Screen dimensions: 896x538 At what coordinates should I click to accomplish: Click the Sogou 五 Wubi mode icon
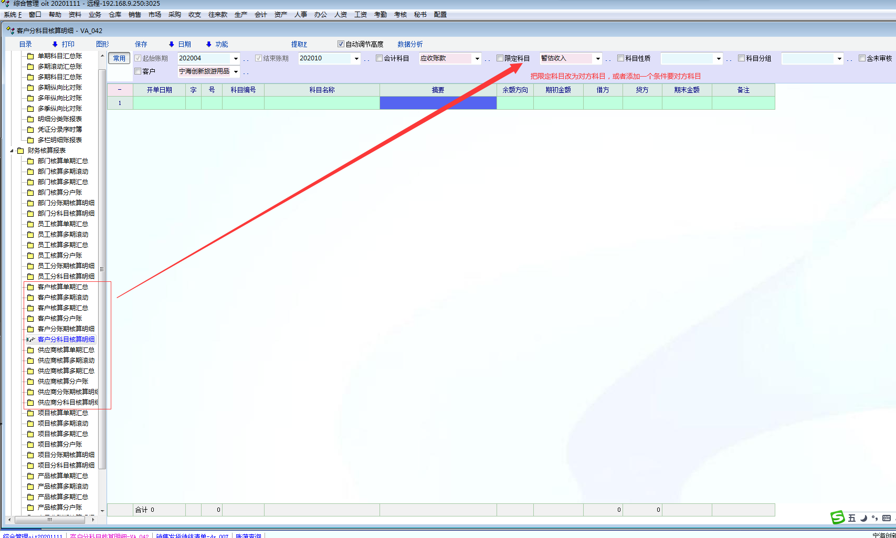(x=851, y=518)
